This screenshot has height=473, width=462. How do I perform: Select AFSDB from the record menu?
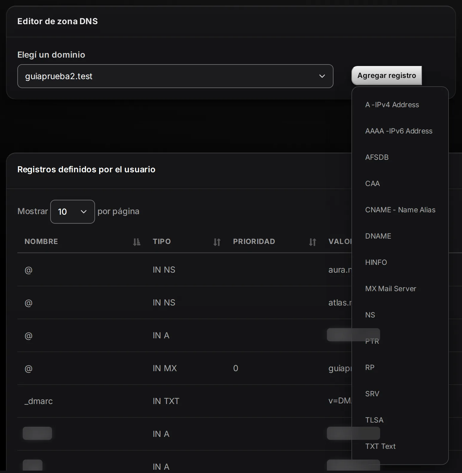point(377,157)
